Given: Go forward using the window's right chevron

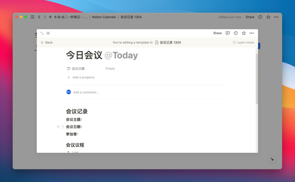Looking at the screenshot, I should tap(45, 17).
